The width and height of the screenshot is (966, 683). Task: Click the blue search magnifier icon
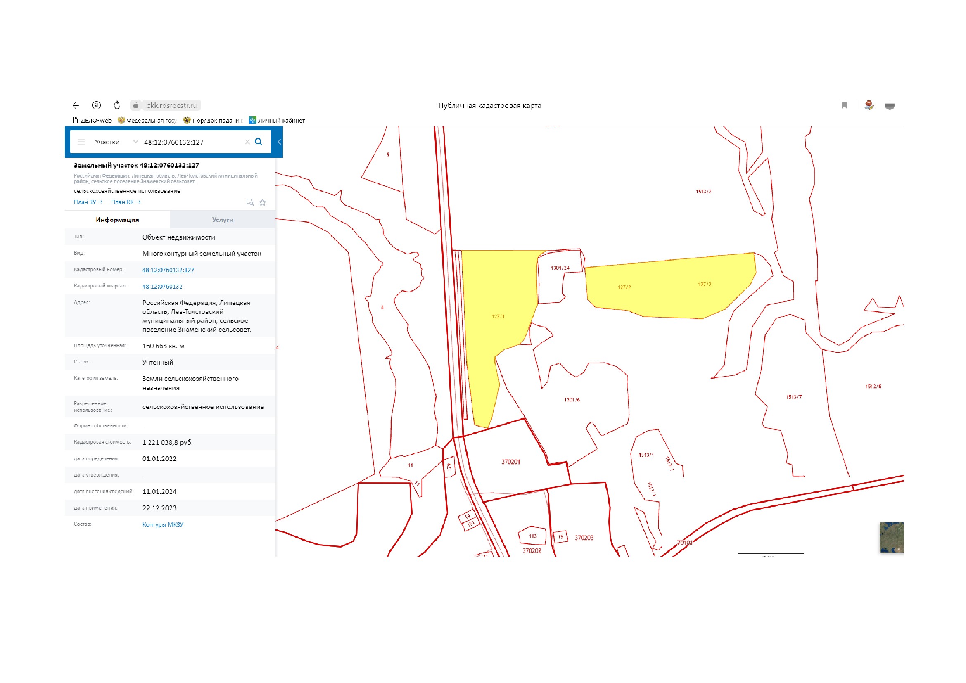[259, 142]
